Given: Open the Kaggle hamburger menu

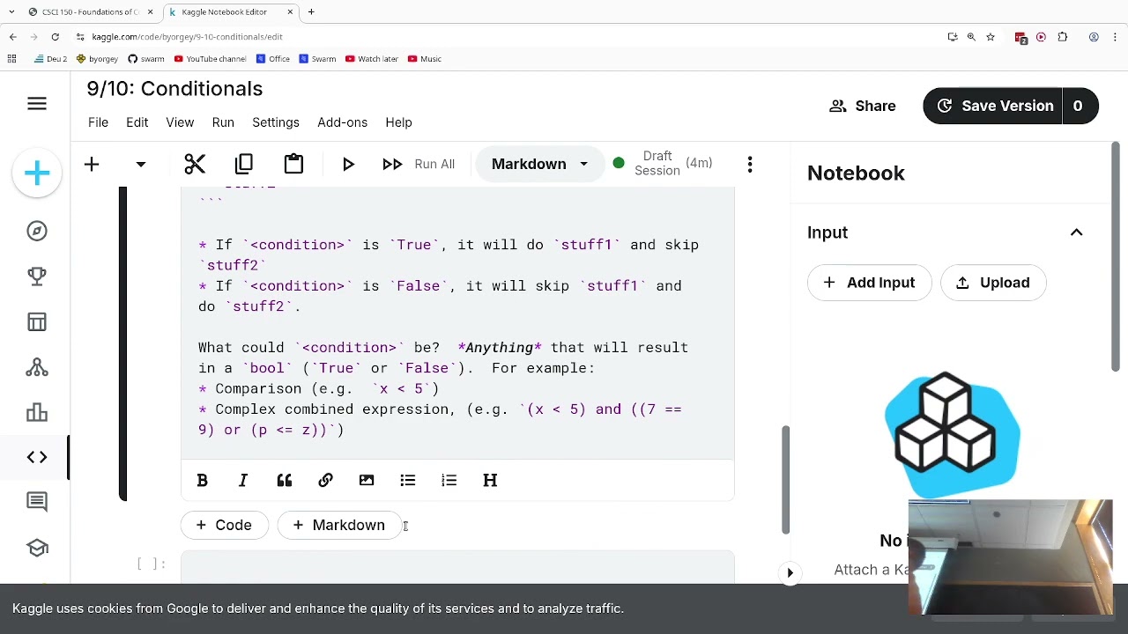Looking at the screenshot, I should pos(37,104).
